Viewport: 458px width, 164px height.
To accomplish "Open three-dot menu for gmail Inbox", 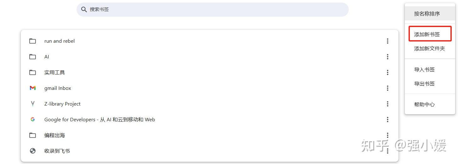I will point(387,88).
